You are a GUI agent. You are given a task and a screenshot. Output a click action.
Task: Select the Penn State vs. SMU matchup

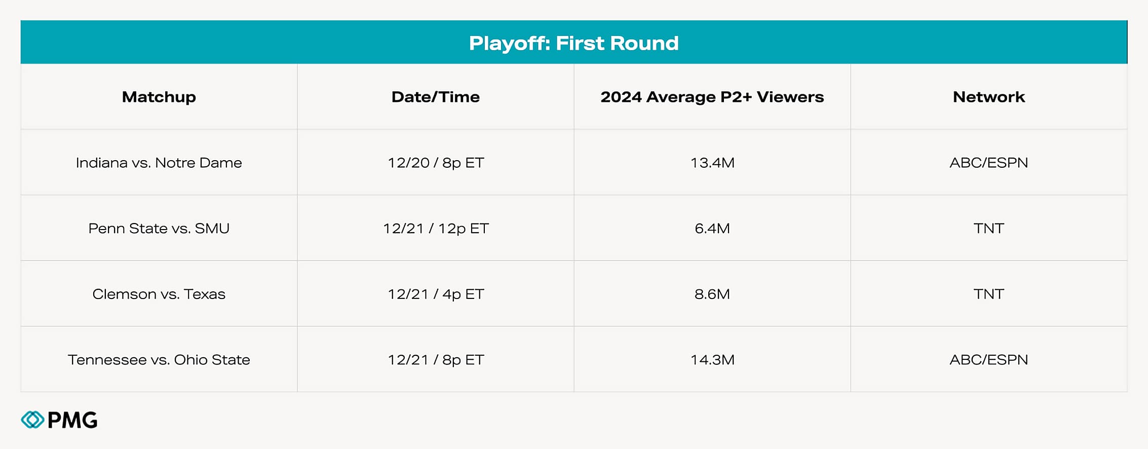click(159, 229)
